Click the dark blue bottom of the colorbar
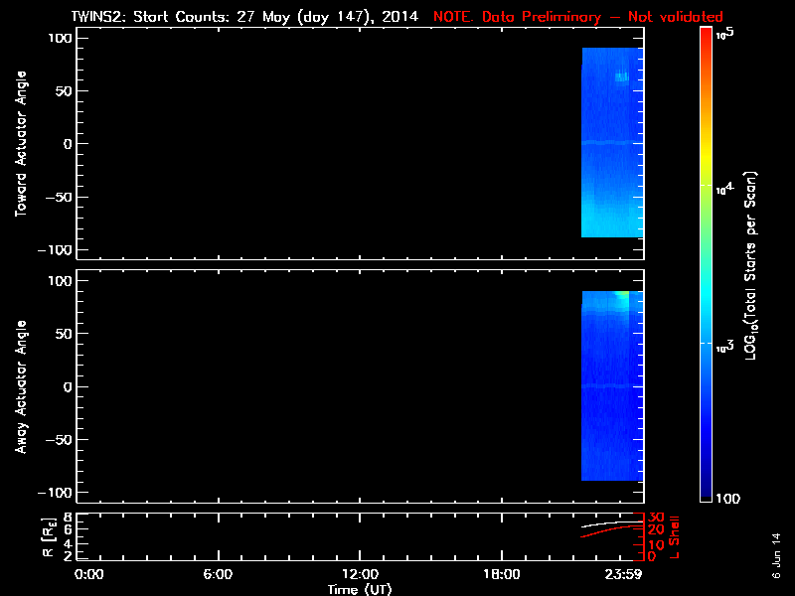Viewport: 795px width, 596px height. coord(707,492)
